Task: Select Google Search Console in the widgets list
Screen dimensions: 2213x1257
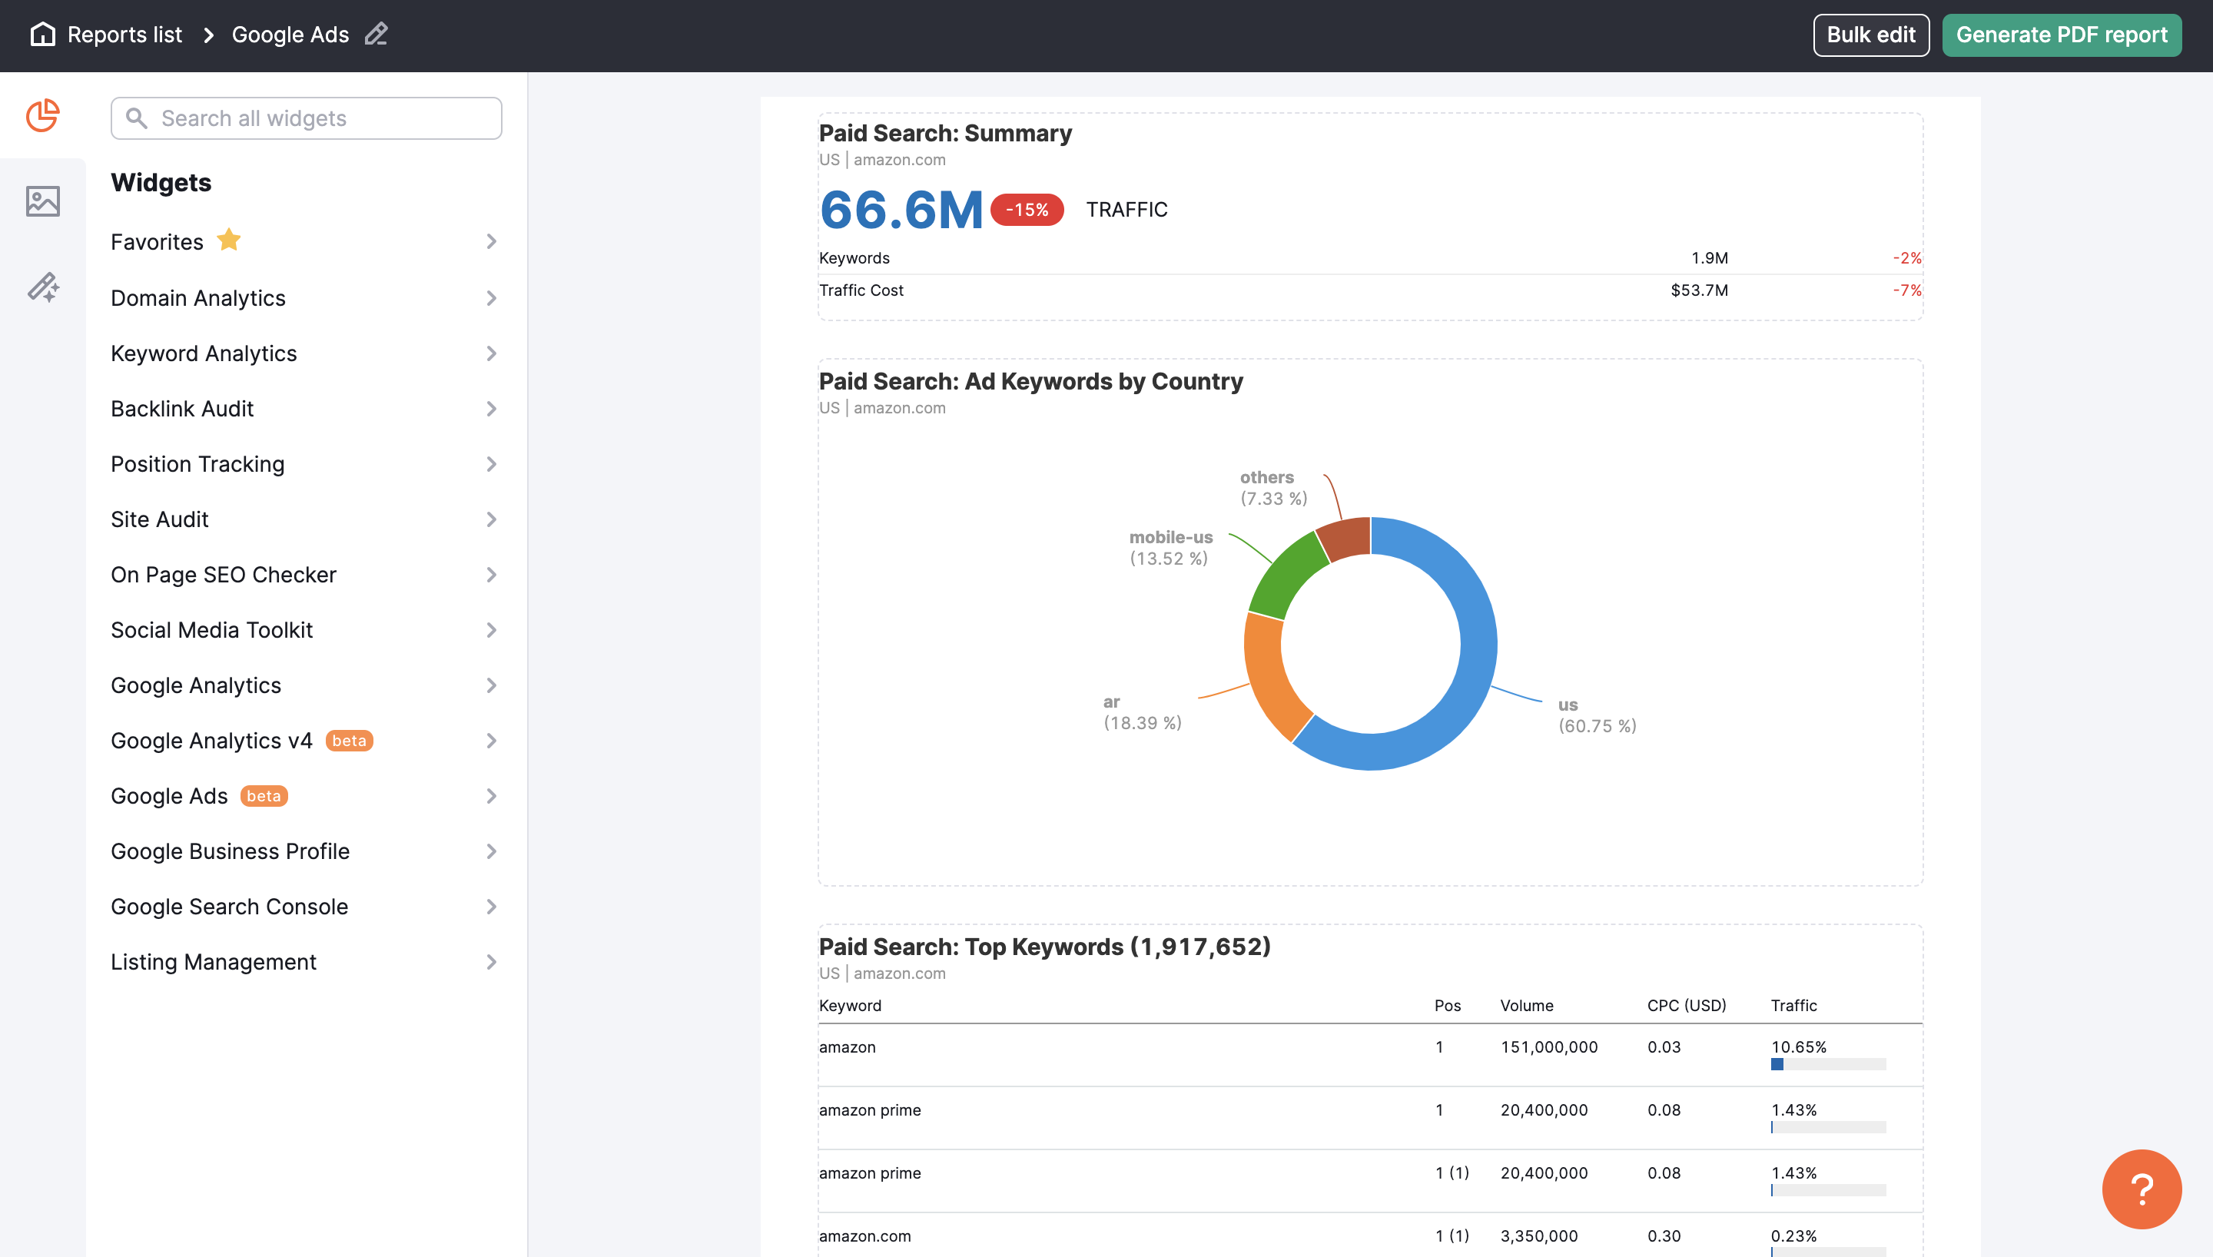Action: tap(230, 906)
